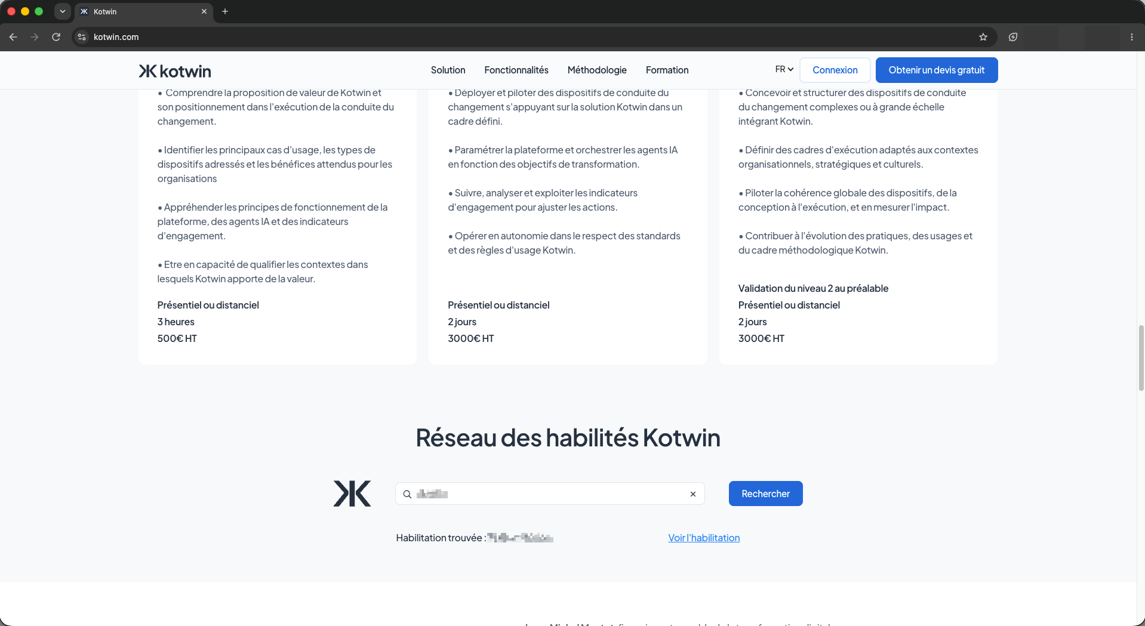This screenshot has height=626, width=1145.
Task: Go back using the browser back arrow
Action: click(x=13, y=37)
